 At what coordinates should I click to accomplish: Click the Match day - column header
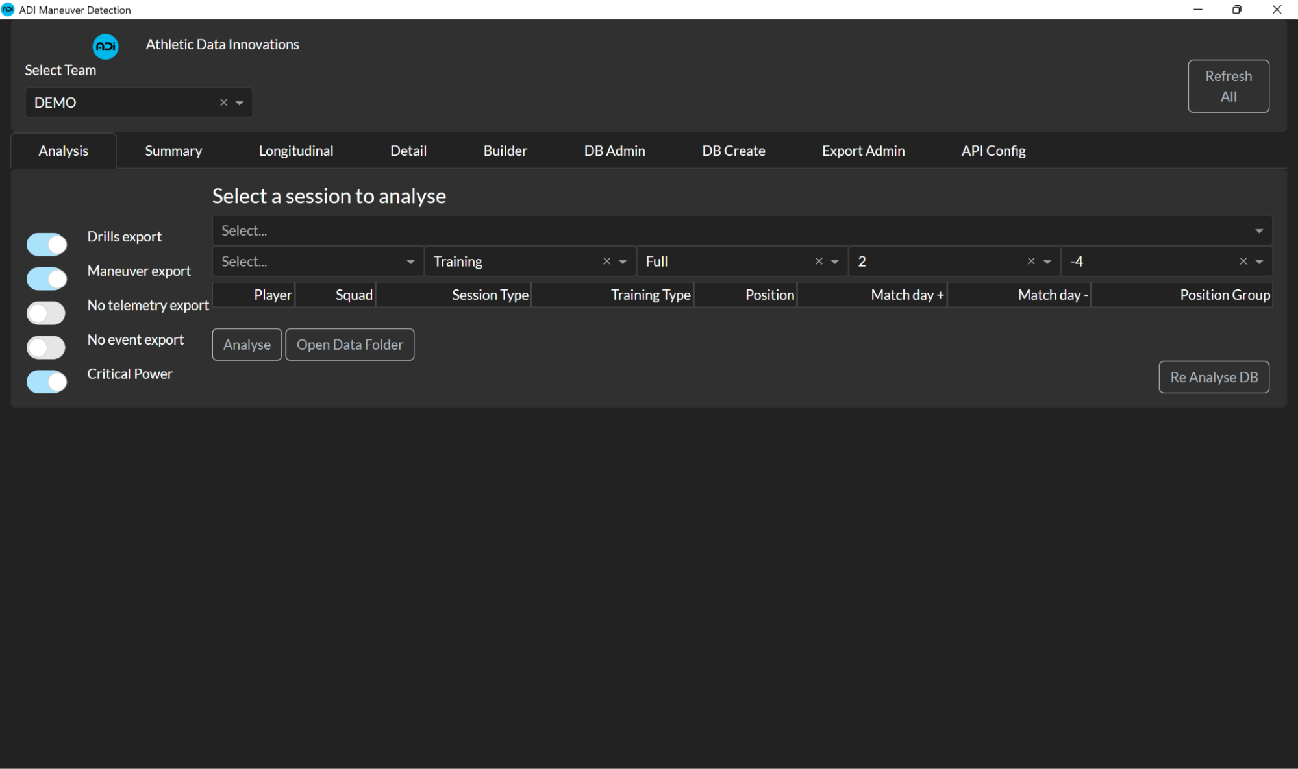click(x=1019, y=295)
